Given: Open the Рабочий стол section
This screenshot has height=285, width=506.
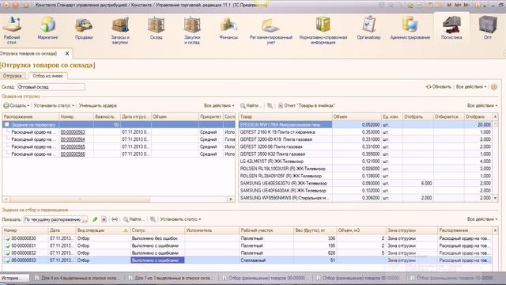Looking at the screenshot, I should 12,30.
